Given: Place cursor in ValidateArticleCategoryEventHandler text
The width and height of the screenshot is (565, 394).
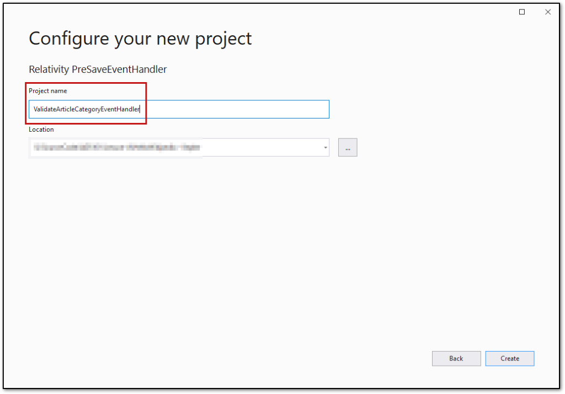Looking at the screenshot, I should point(87,109).
